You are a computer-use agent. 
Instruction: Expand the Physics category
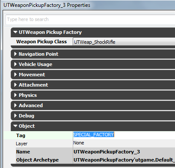click(x=15, y=95)
